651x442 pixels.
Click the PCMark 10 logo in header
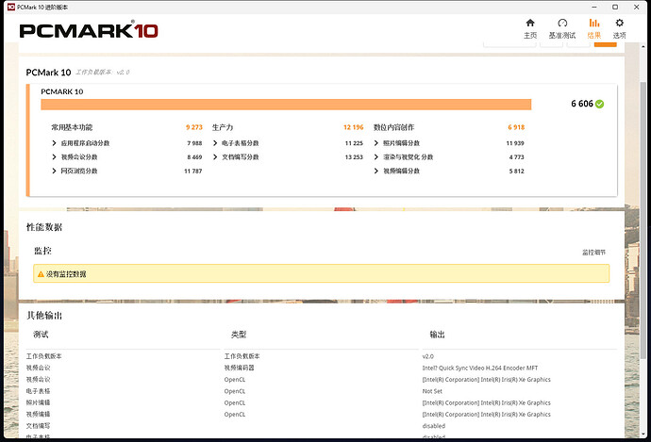(89, 30)
